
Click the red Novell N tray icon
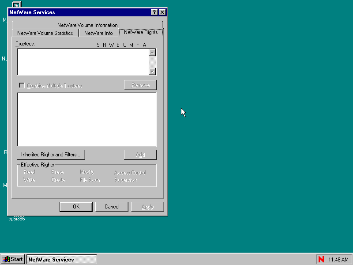321,259
